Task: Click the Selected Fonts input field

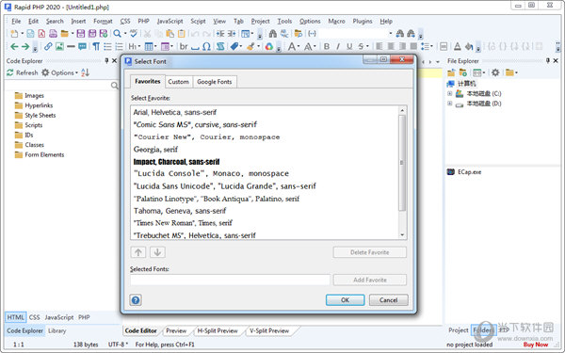Action: pyautogui.click(x=230, y=280)
